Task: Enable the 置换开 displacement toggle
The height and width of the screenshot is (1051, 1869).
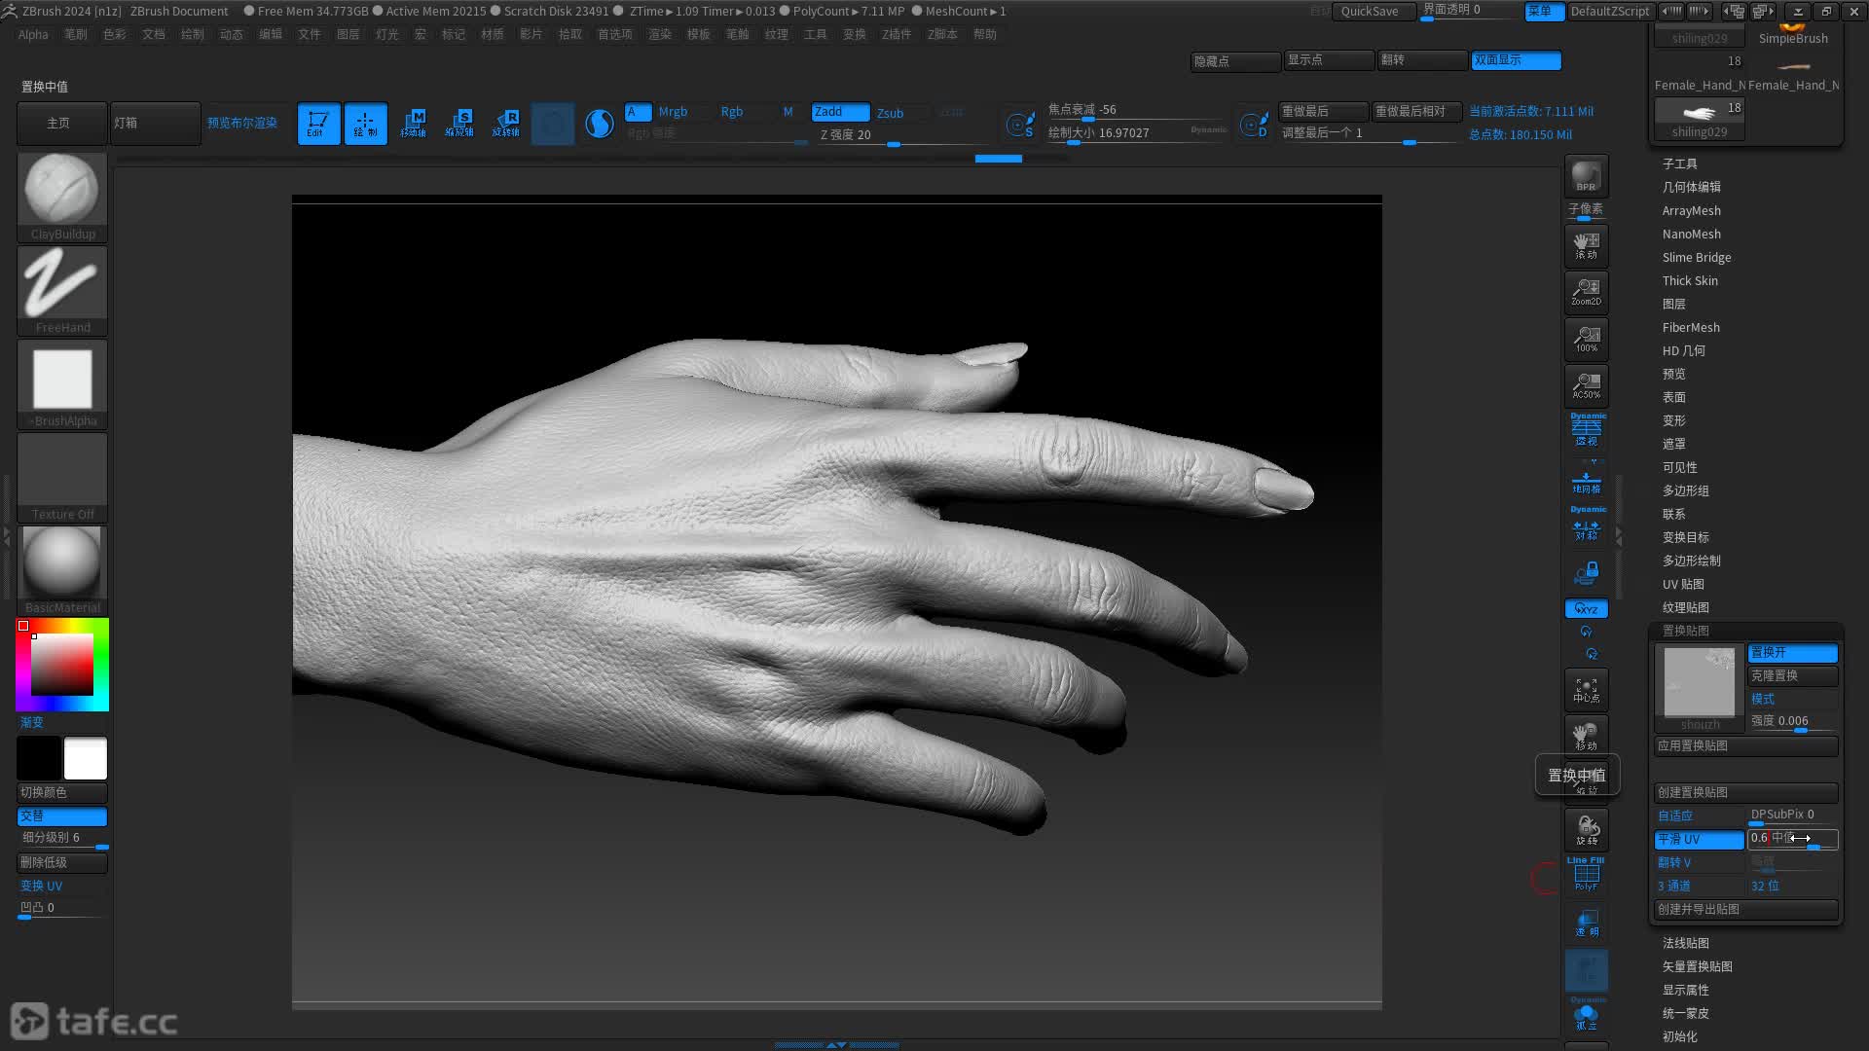Action: click(1792, 653)
